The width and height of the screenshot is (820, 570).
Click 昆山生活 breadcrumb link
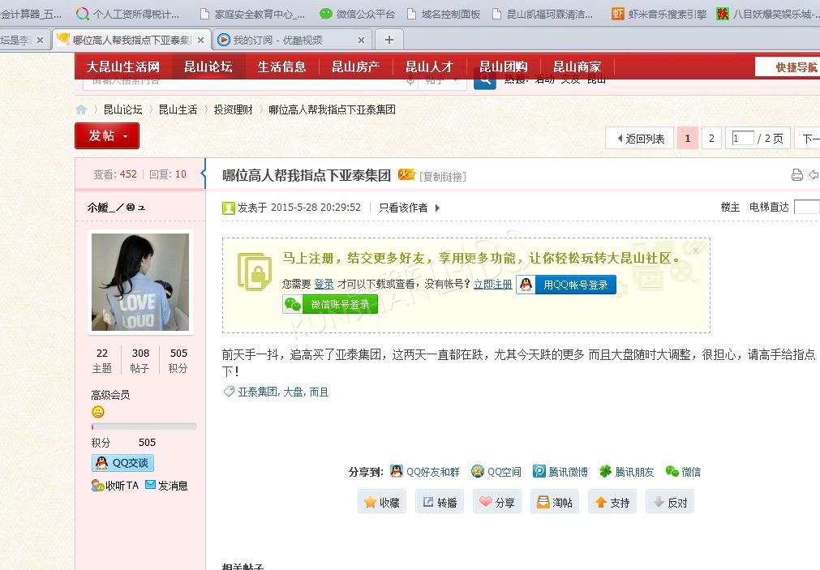pos(178,109)
